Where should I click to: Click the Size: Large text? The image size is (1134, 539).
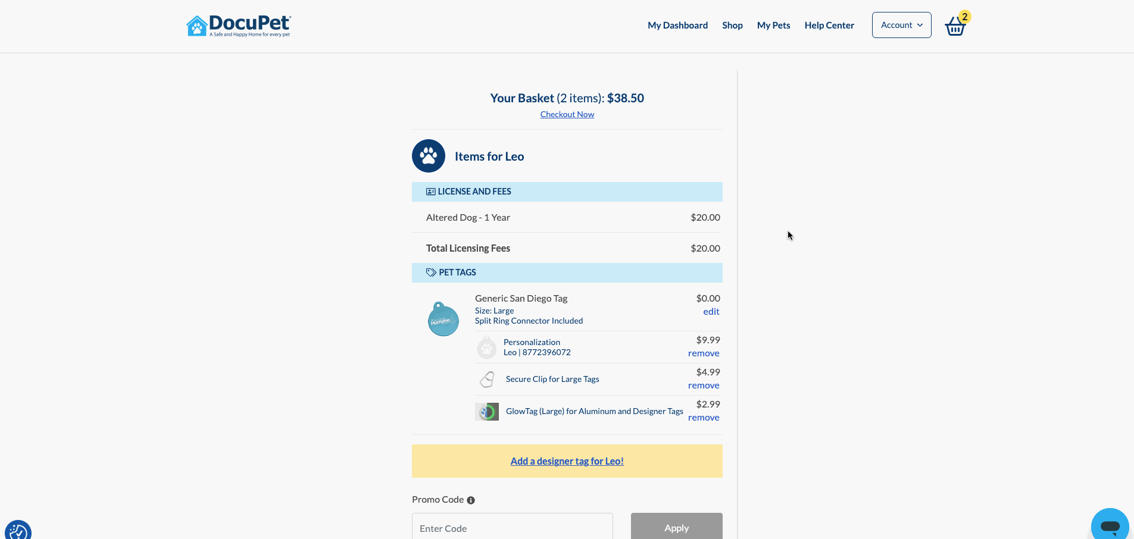[x=494, y=311]
